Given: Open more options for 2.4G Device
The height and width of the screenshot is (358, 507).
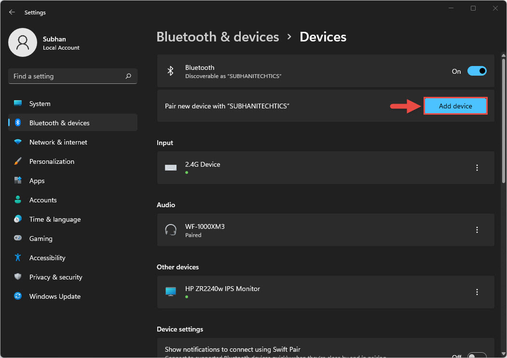Looking at the screenshot, I should 477,168.
